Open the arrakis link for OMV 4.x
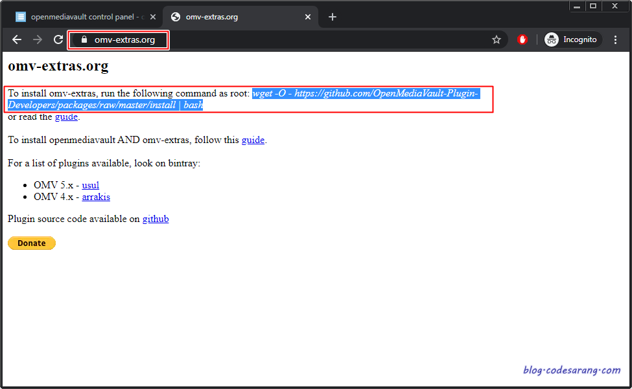The height and width of the screenshot is (389, 632). [96, 197]
